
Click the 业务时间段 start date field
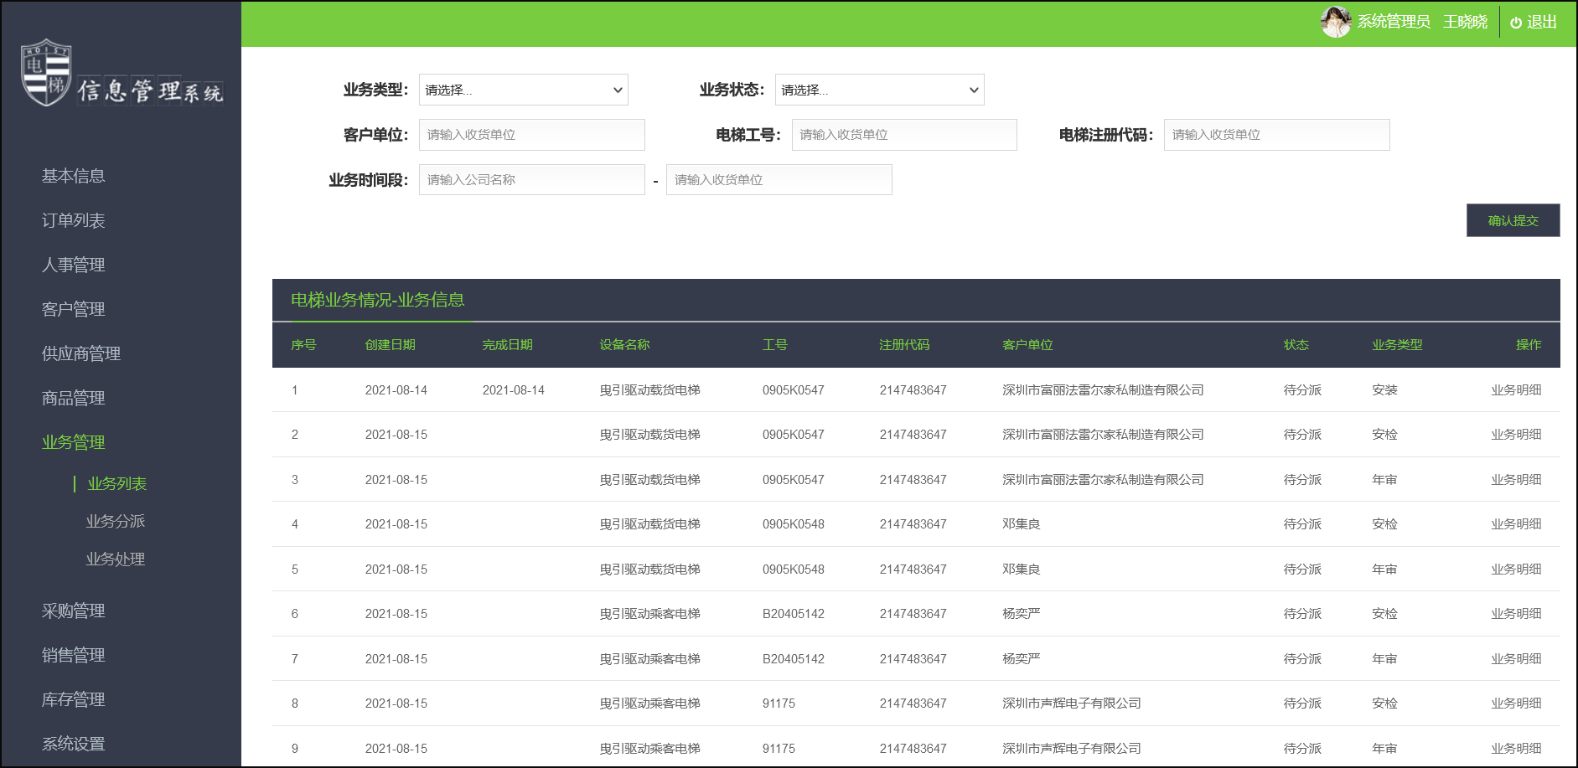click(532, 180)
